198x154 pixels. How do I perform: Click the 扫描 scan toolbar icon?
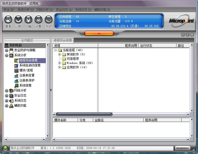coord(28,19)
